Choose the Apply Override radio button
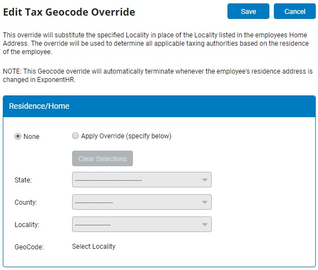This screenshot has width=318, height=270. [75, 136]
